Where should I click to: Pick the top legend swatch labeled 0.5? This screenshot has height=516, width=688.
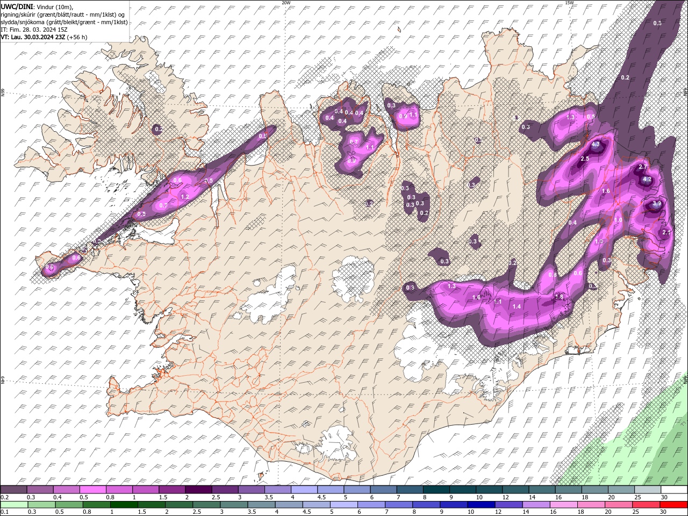pyautogui.click(x=92, y=490)
